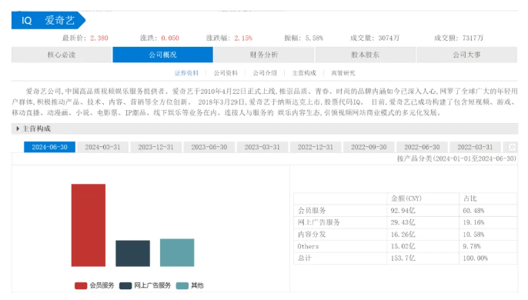The height and width of the screenshot is (300, 528).
Task: Click the 153.7亿 total amount cell
Action: tap(403, 258)
